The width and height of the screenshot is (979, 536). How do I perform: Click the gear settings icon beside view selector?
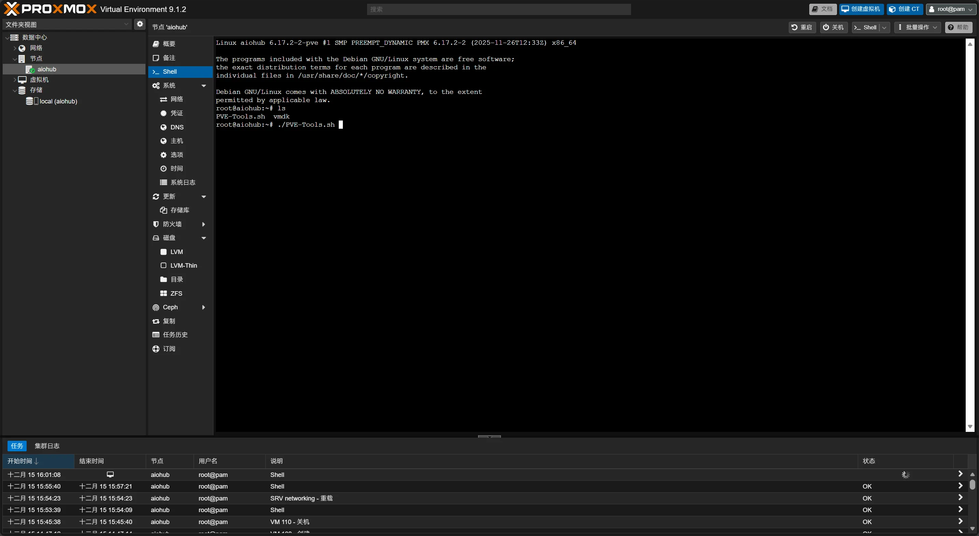pyautogui.click(x=140, y=24)
